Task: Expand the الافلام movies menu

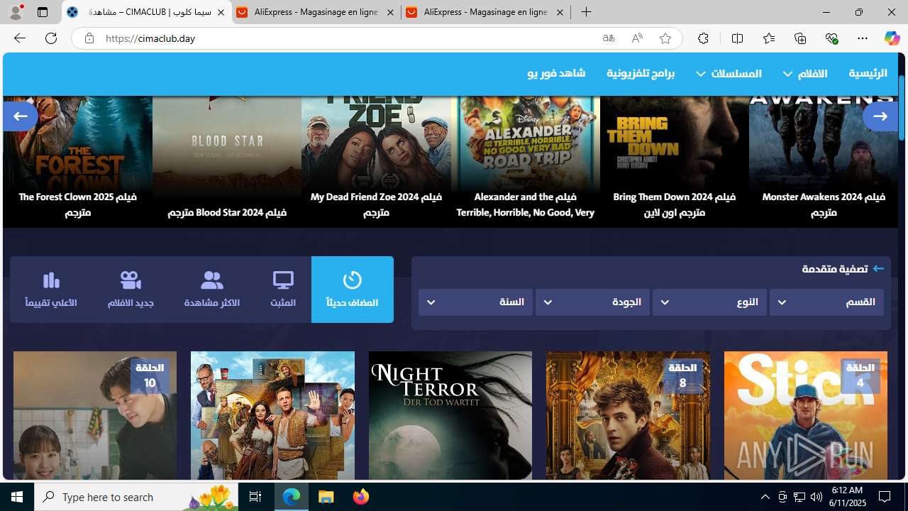Action: (805, 74)
